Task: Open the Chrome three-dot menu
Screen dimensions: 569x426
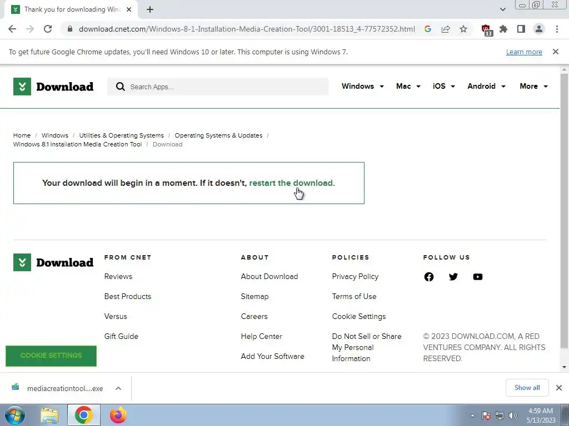Action: (x=557, y=29)
